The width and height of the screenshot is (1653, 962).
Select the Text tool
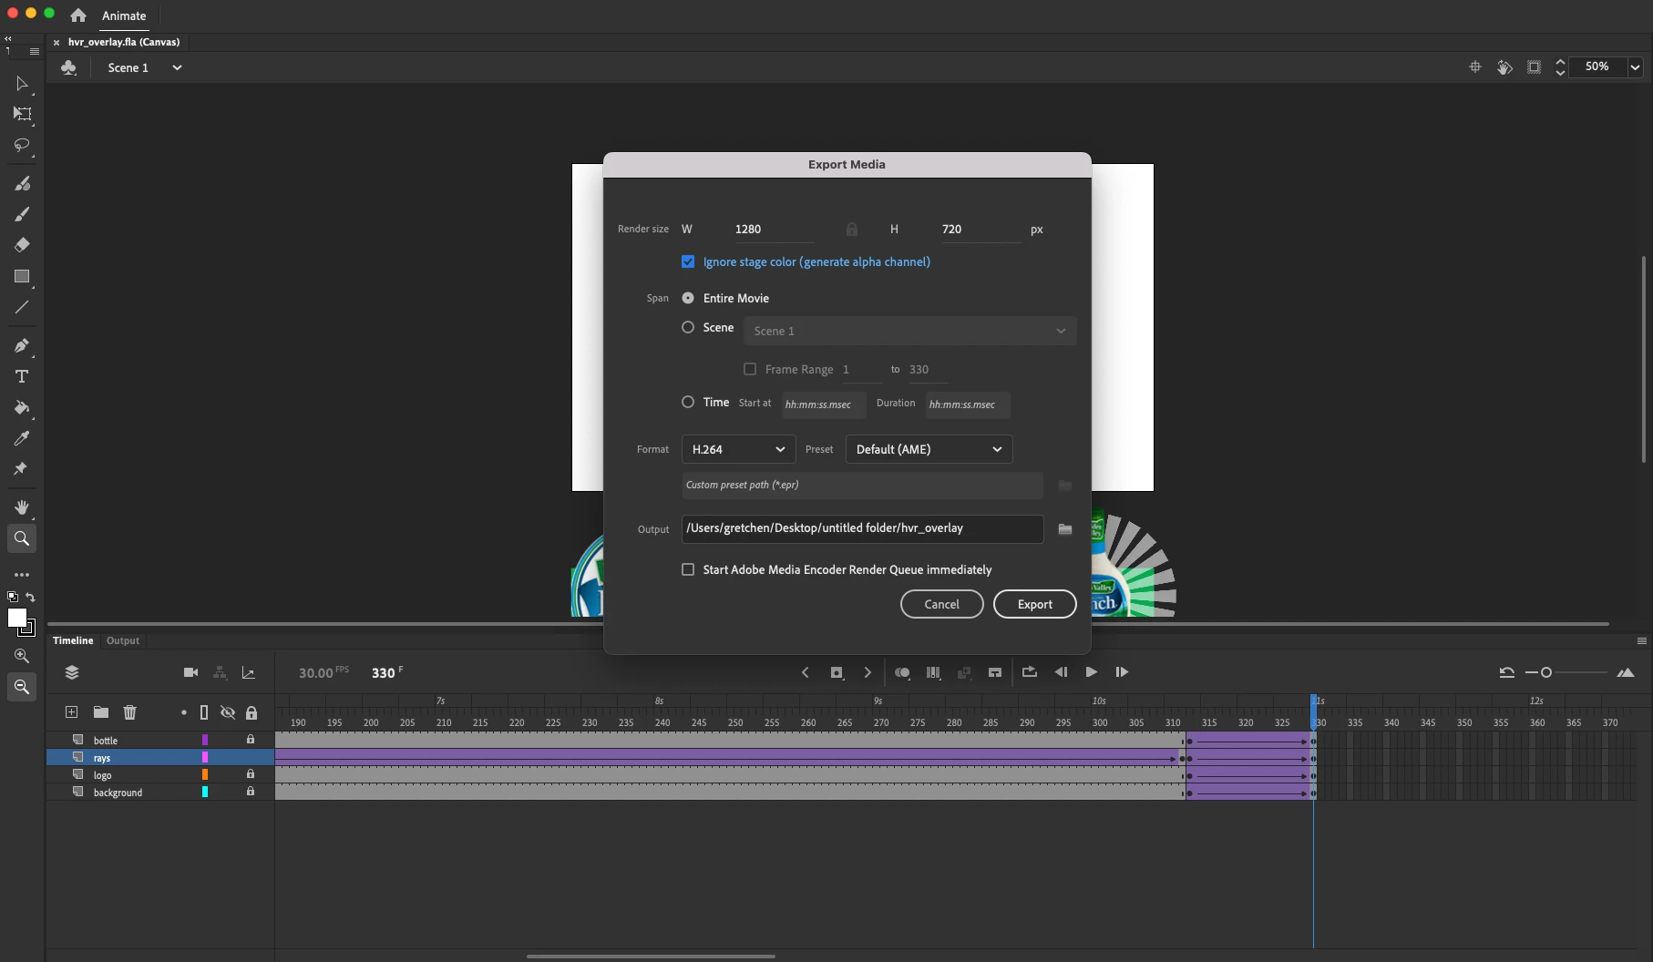point(22,376)
